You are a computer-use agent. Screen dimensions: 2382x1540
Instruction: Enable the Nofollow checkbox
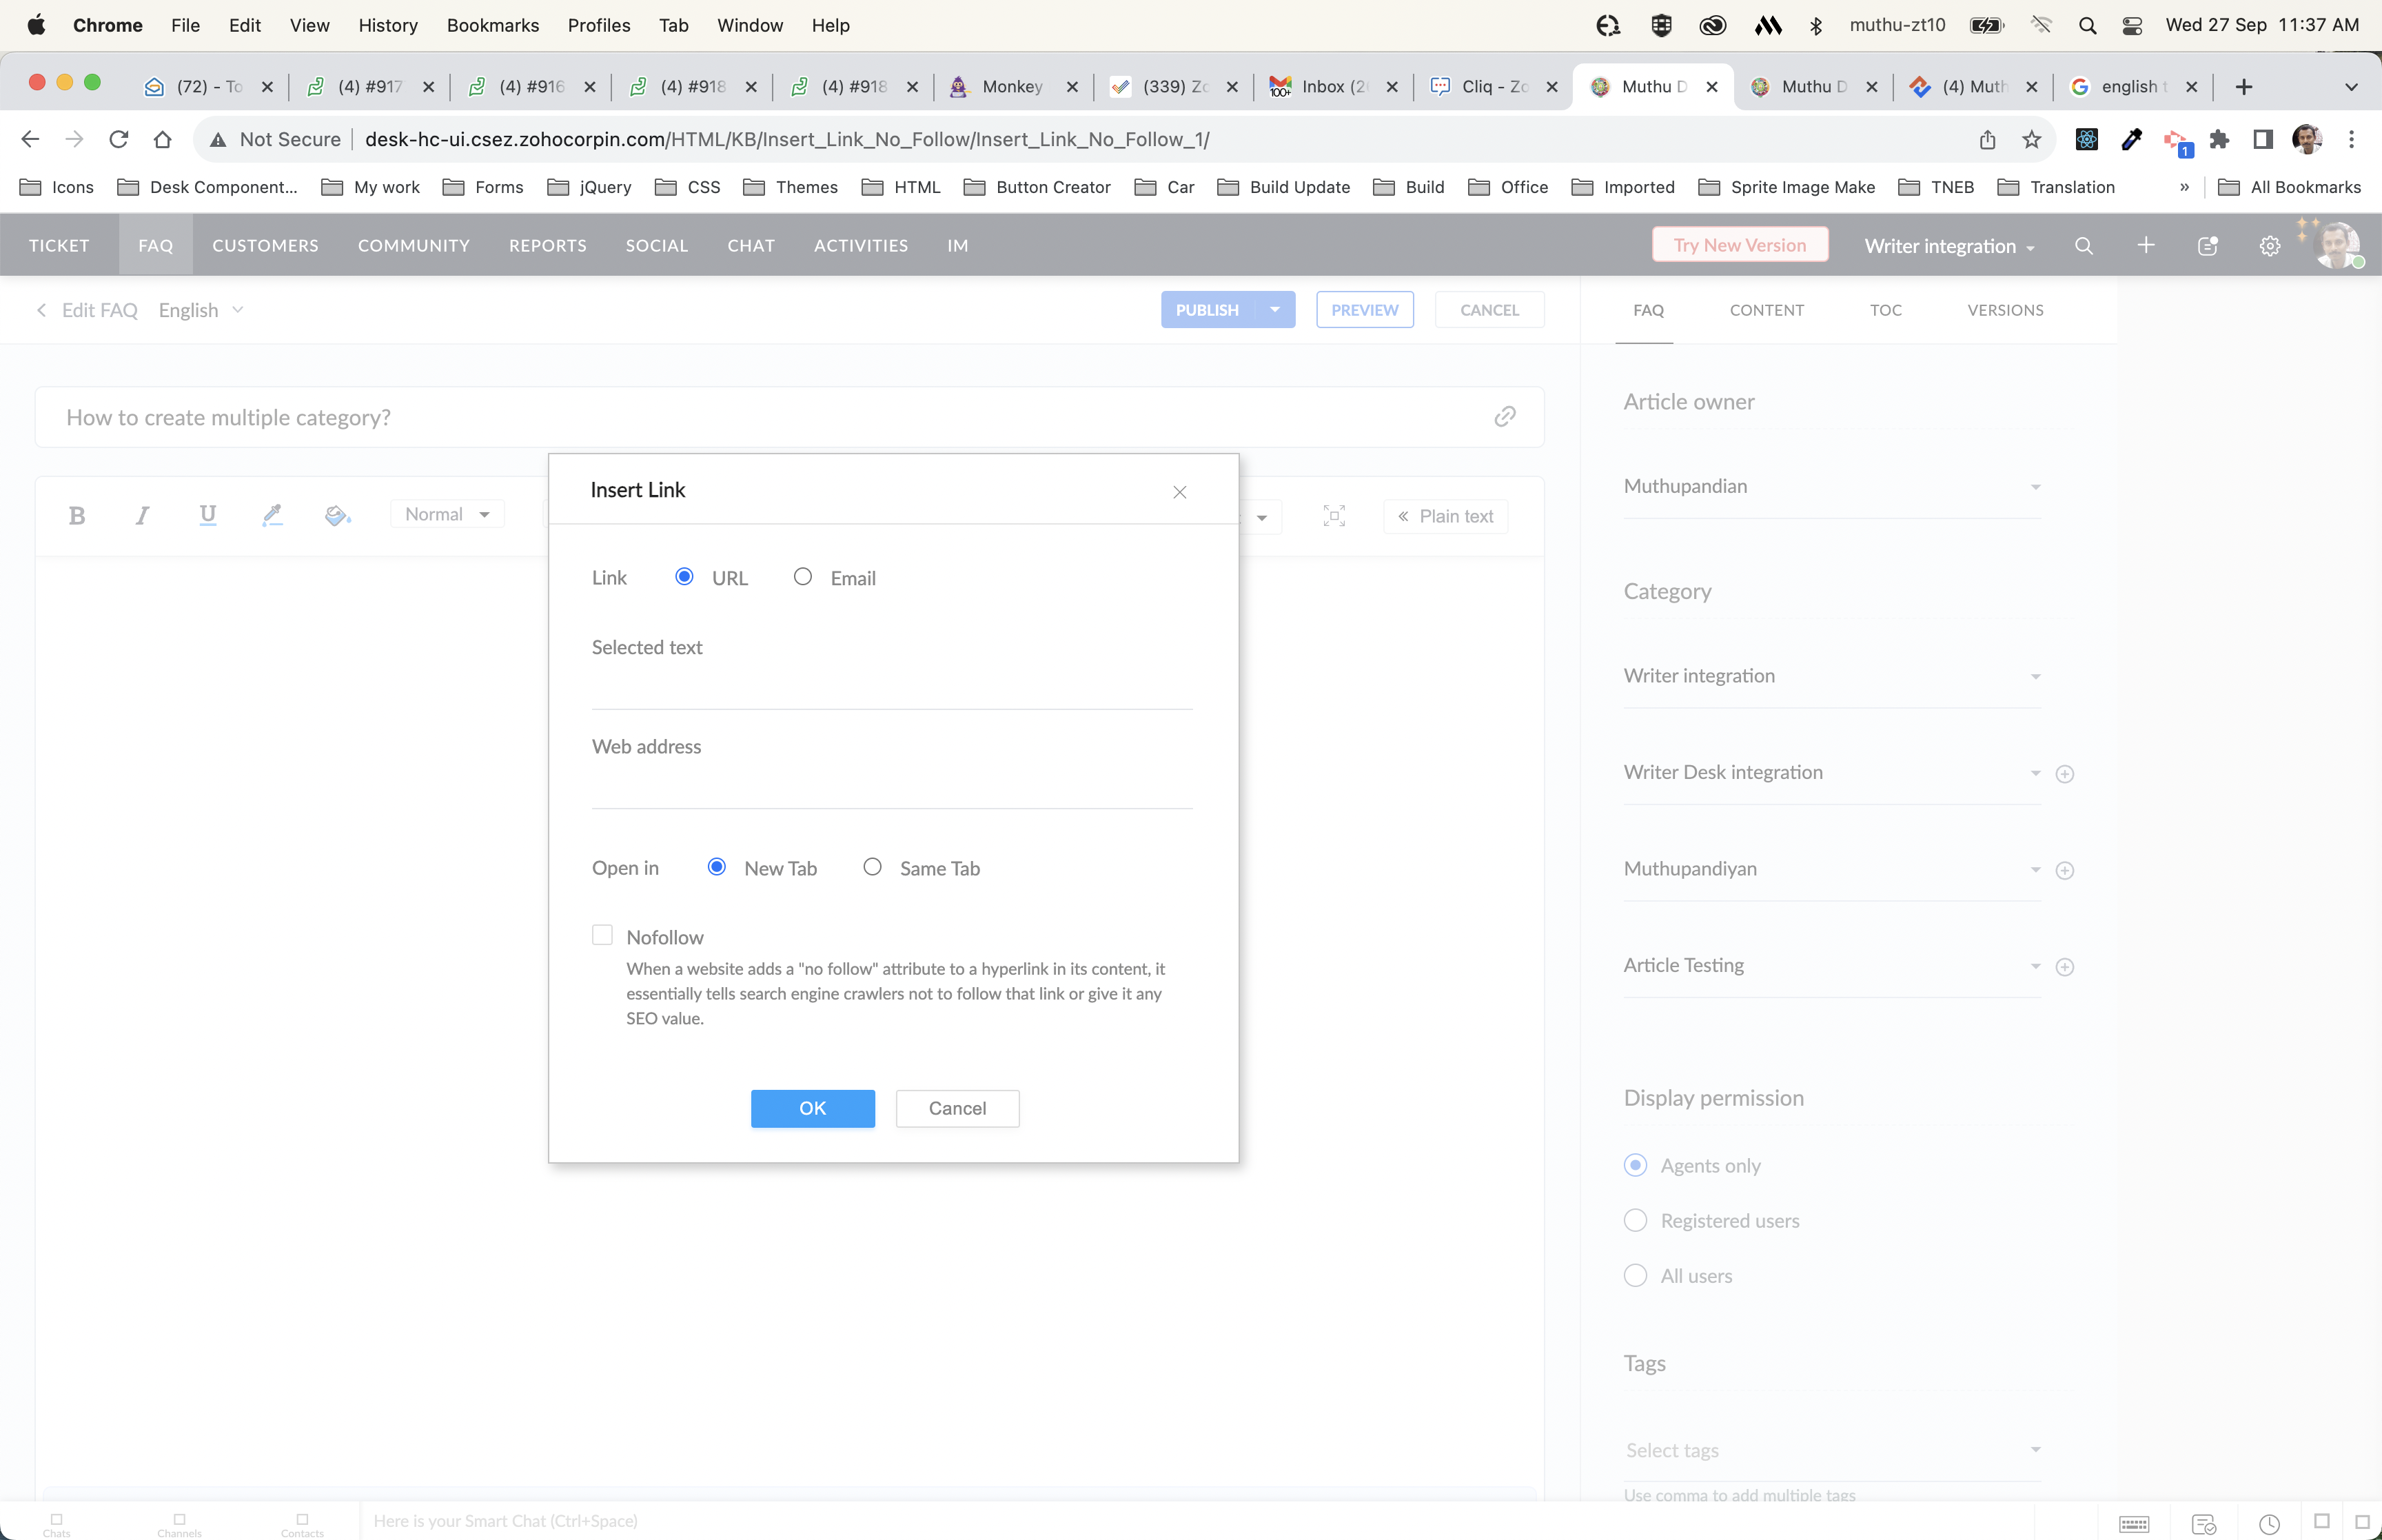click(602, 935)
